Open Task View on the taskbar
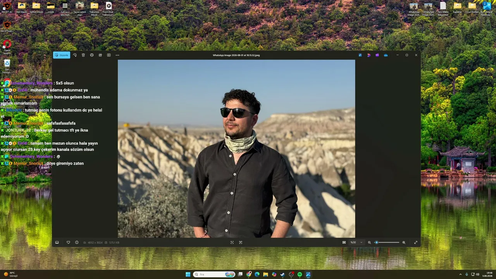Image resolution: width=496 pixels, height=279 pixels. (240, 274)
